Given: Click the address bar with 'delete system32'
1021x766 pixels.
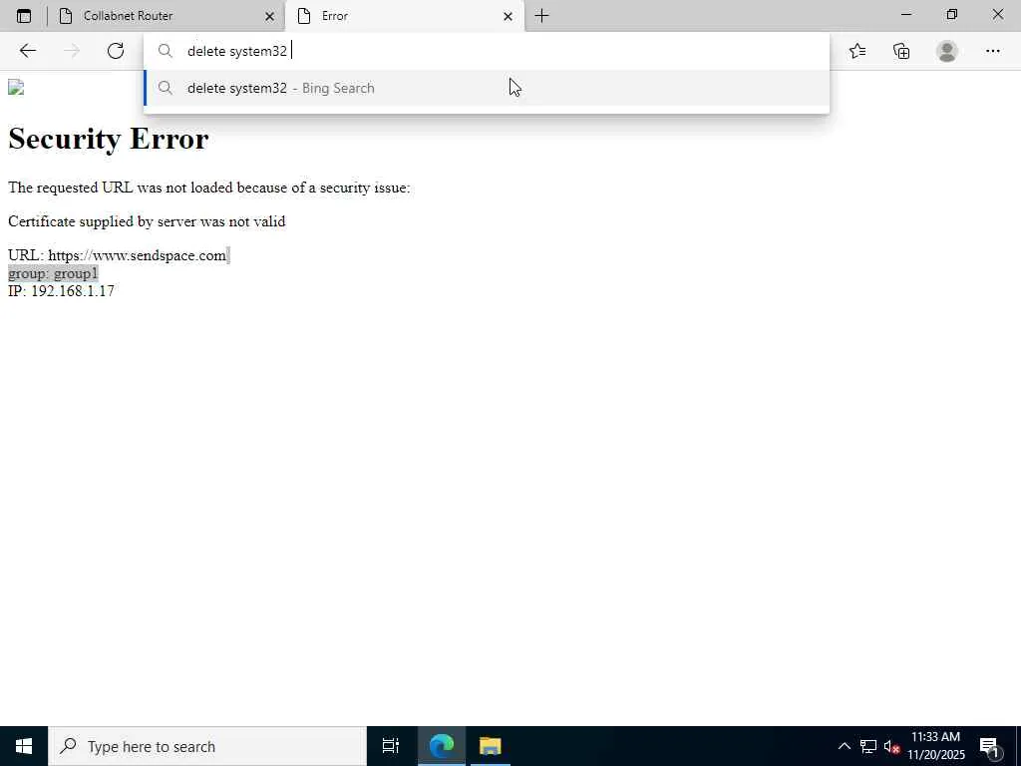Looking at the screenshot, I should 487,51.
